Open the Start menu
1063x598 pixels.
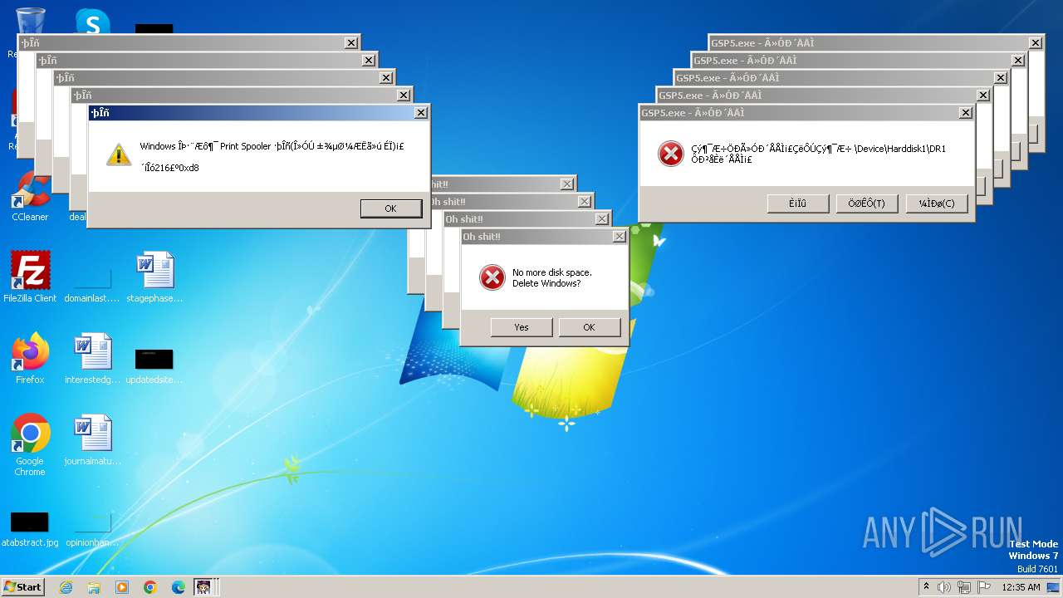click(x=23, y=586)
